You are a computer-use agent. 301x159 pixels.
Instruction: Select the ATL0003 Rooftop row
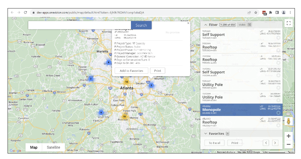tap(241, 122)
